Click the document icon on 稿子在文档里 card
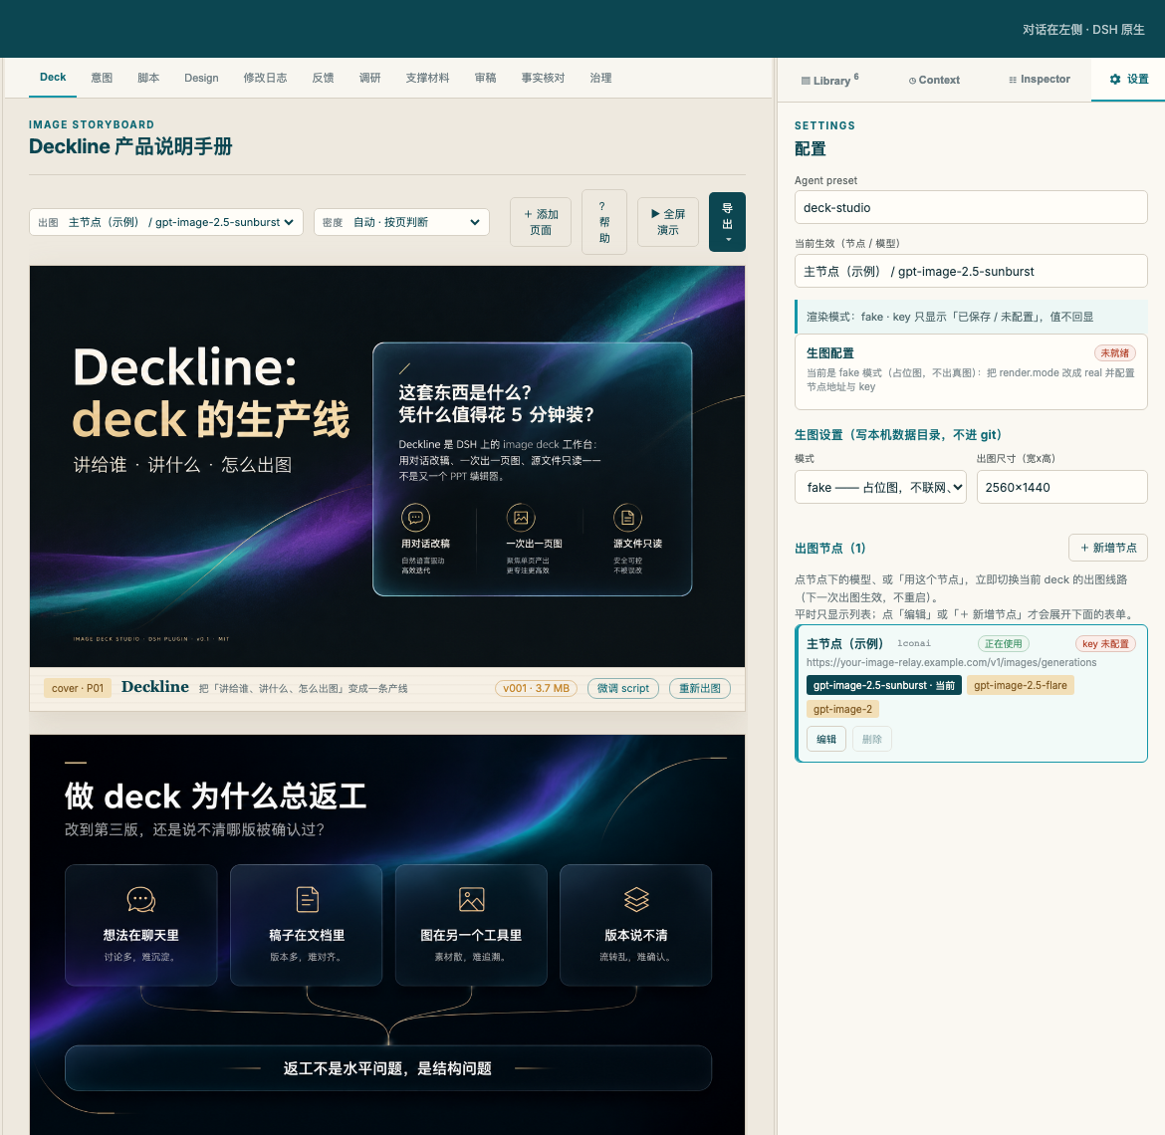 tap(307, 899)
